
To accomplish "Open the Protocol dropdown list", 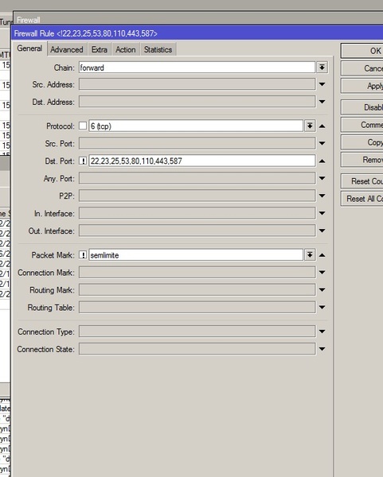I will (x=310, y=126).
